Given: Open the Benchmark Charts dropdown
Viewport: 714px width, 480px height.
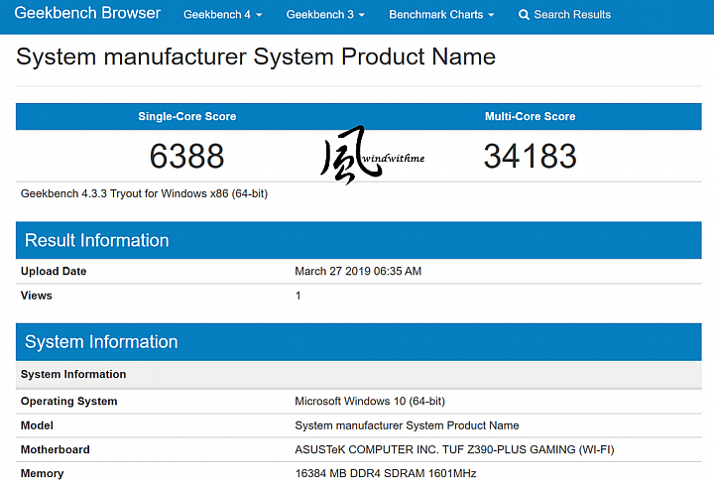Looking at the screenshot, I should [x=441, y=15].
